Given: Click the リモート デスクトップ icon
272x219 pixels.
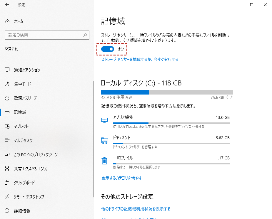Looking at the screenshot, I should tap(7, 197).
